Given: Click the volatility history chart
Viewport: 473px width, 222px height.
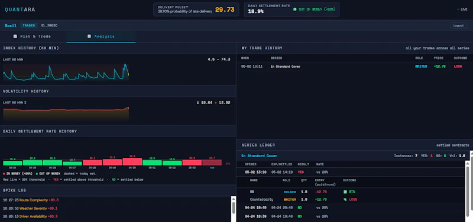Looking at the screenshot, I should [x=66, y=114].
